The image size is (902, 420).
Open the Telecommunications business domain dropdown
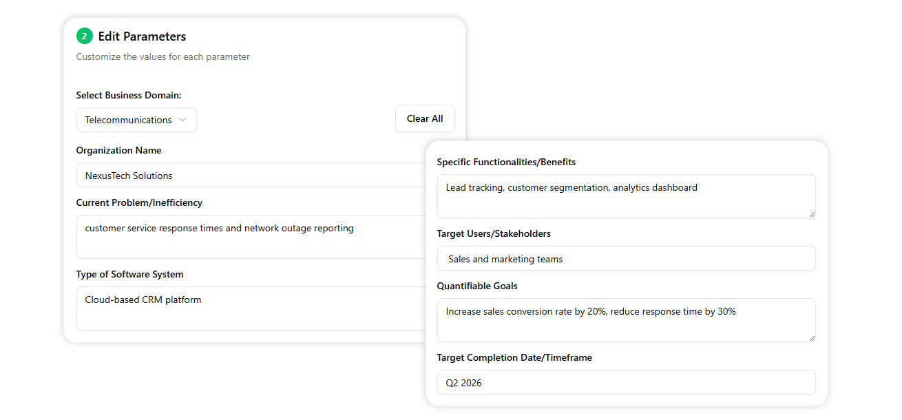pyautogui.click(x=136, y=120)
